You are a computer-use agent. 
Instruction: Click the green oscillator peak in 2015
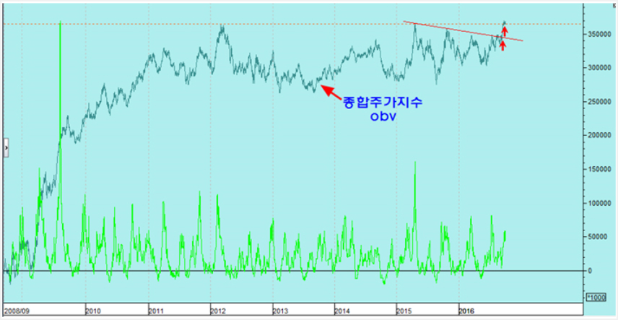pos(415,164)
